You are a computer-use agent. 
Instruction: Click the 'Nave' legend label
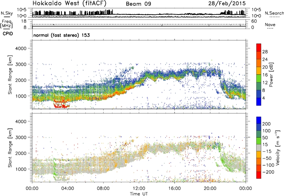pyautogui.click(x=270, y=25)
